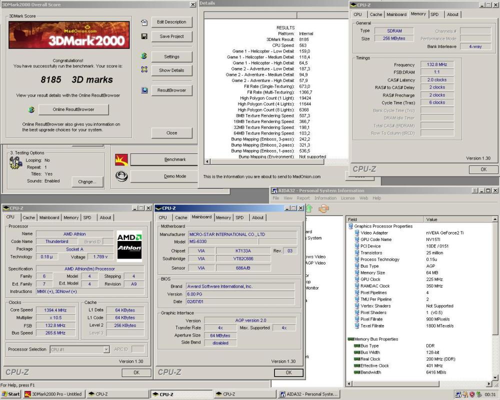Open the Report menu in AIDA32
The image size is (500, 400).
303,198
